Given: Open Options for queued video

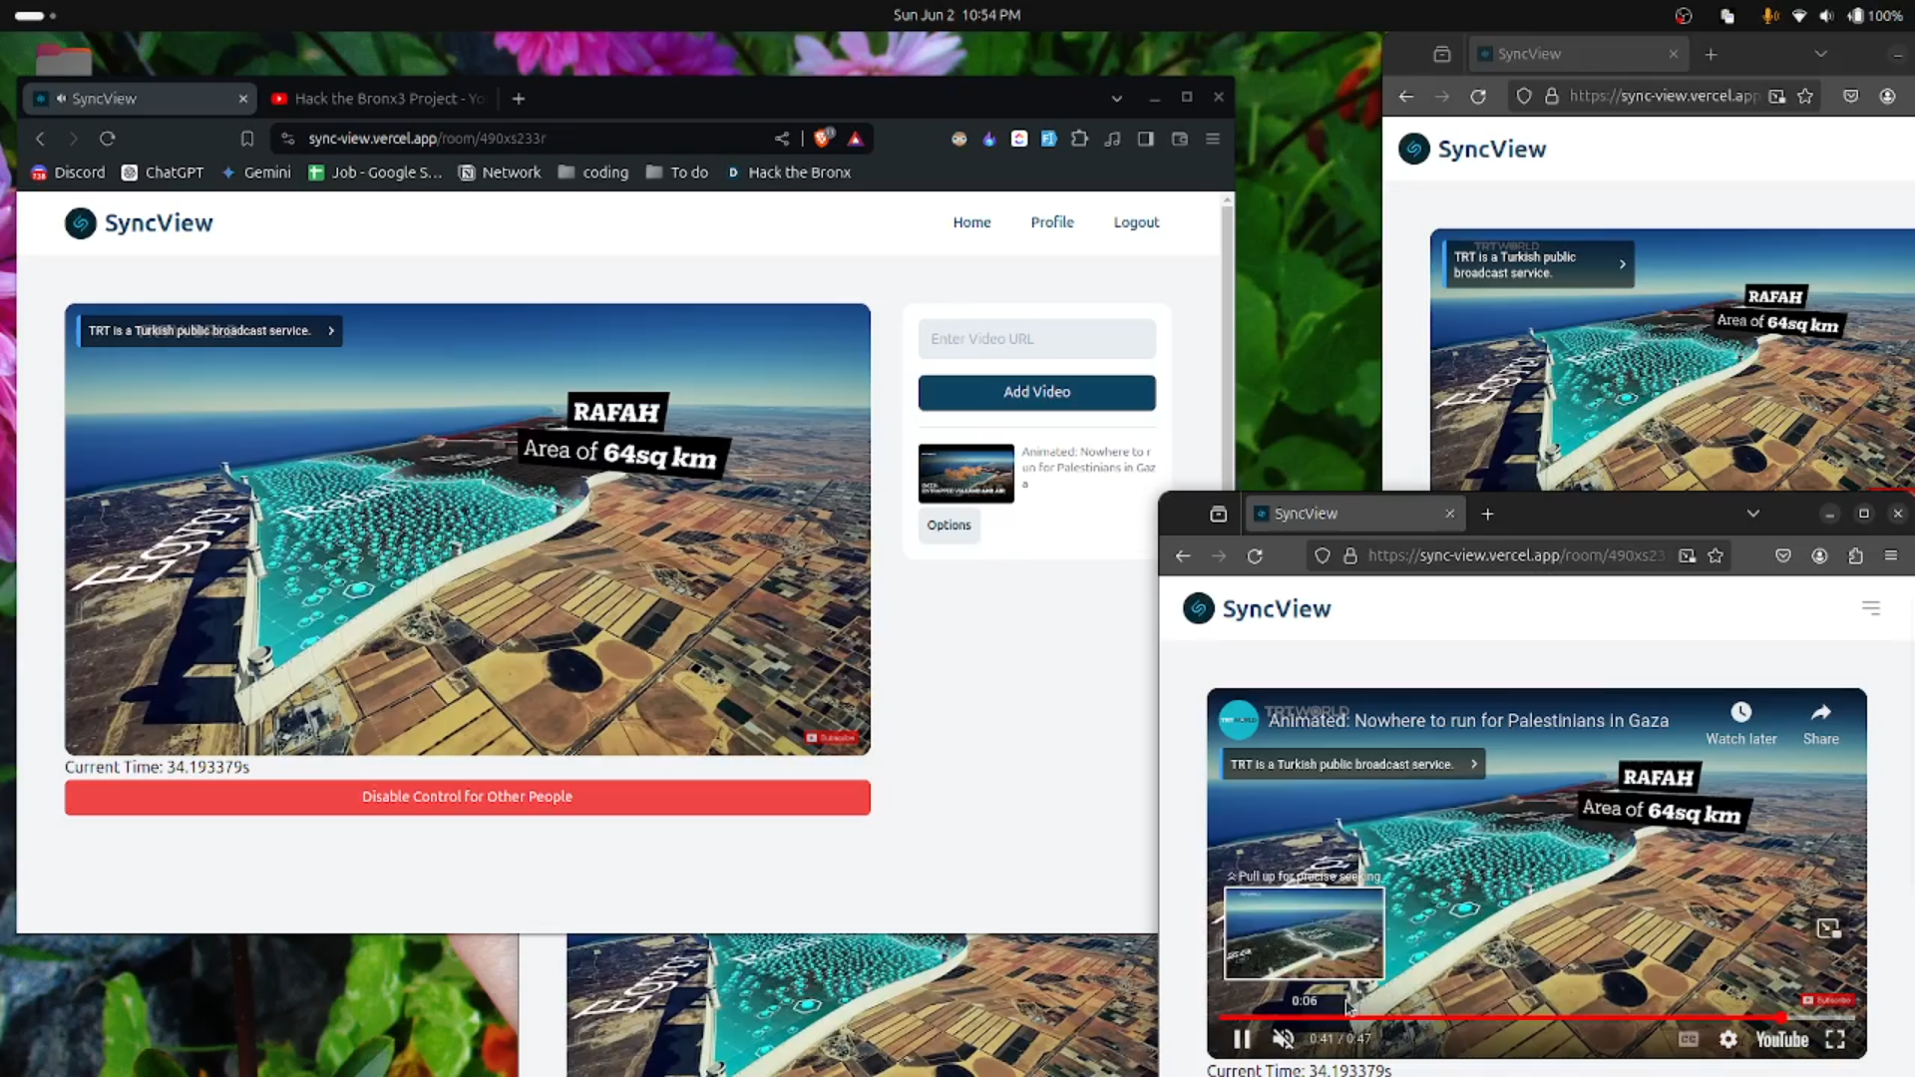Looking at the screenshot, I should [x=949, y=526].
